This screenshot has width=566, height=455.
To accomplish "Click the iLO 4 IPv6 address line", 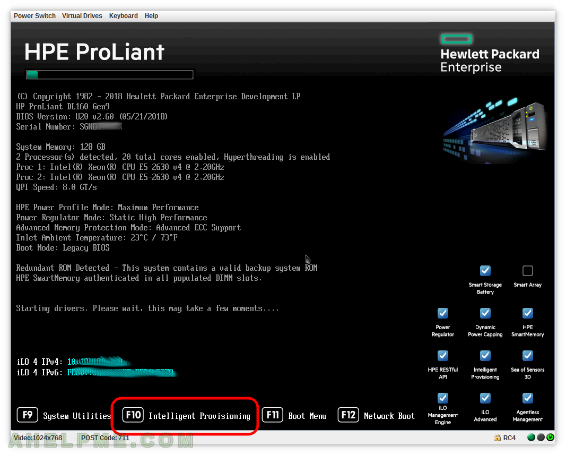I will pyautogui.click(x=97, y=372).
